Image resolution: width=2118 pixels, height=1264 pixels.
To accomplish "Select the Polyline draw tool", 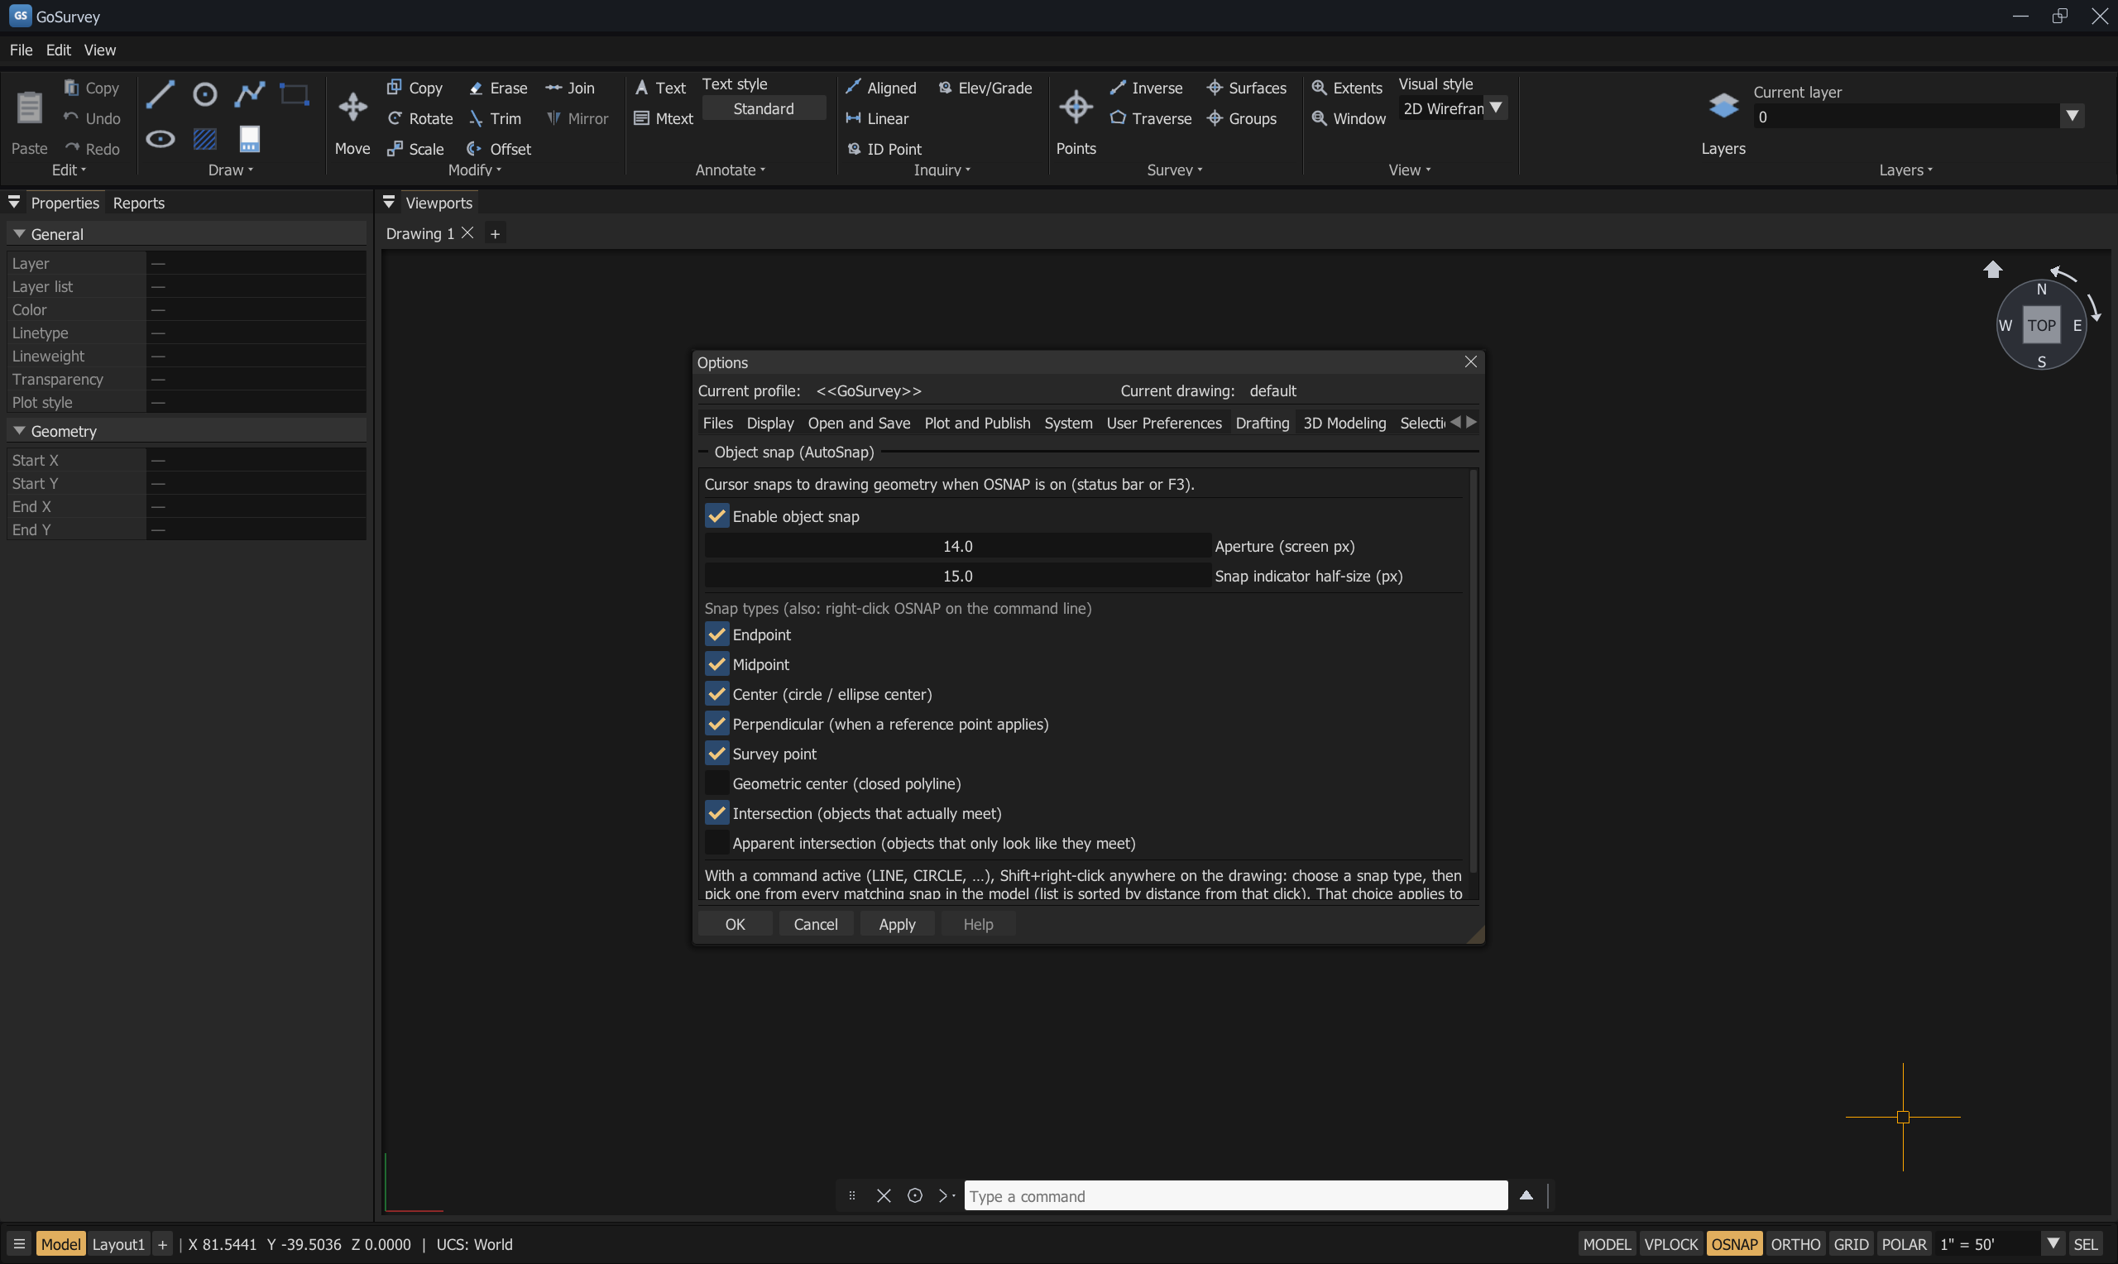I will click(x=250, y=93).
